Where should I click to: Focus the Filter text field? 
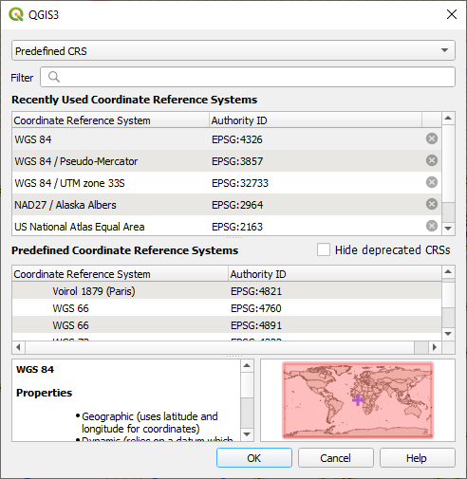[x=248, y=77]
